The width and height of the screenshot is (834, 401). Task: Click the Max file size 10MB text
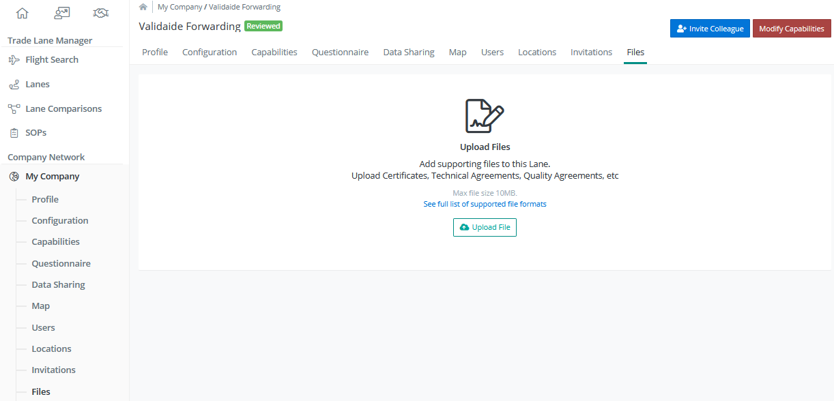(485, 193)
